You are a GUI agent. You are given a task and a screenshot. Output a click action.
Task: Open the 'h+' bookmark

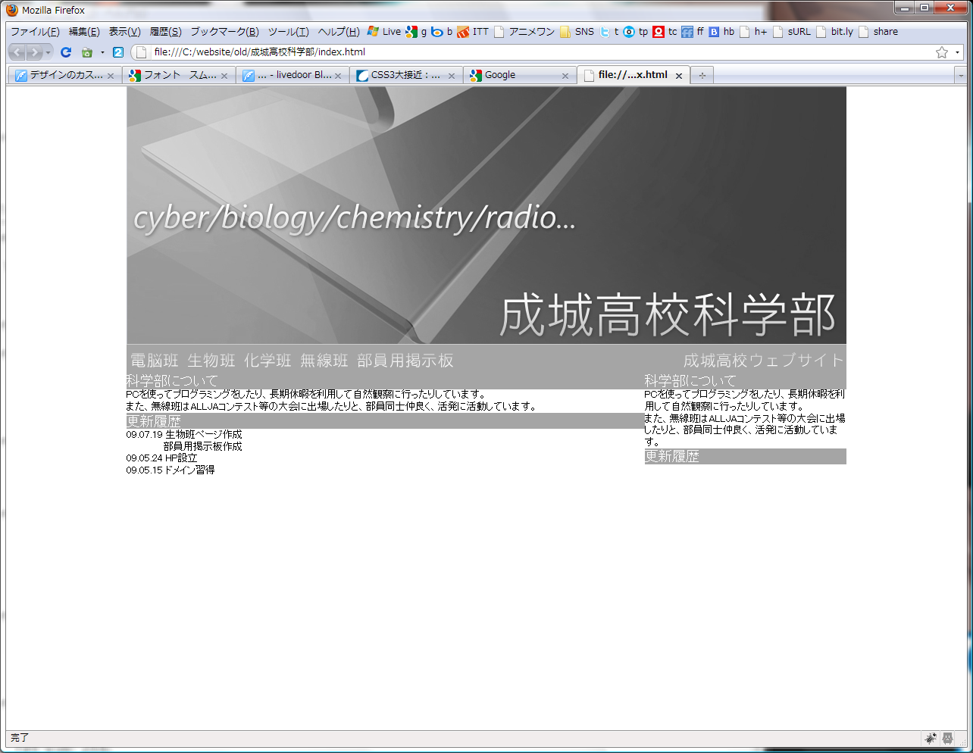click(x=754, y=32)
